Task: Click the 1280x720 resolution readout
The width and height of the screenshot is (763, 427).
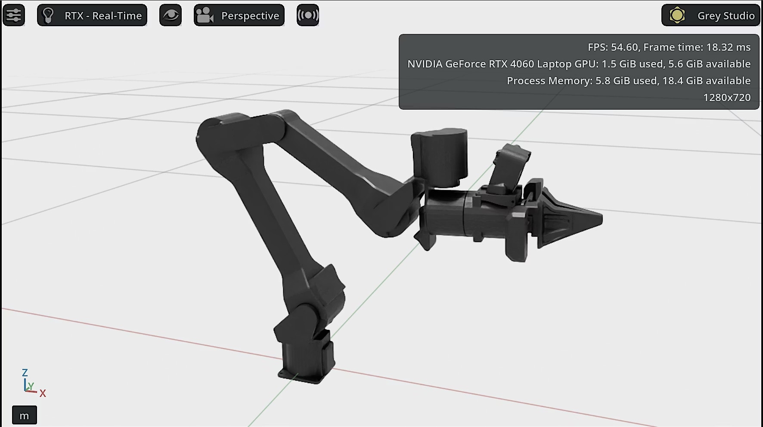Action: pyautogui.click(x=726, y=98)
